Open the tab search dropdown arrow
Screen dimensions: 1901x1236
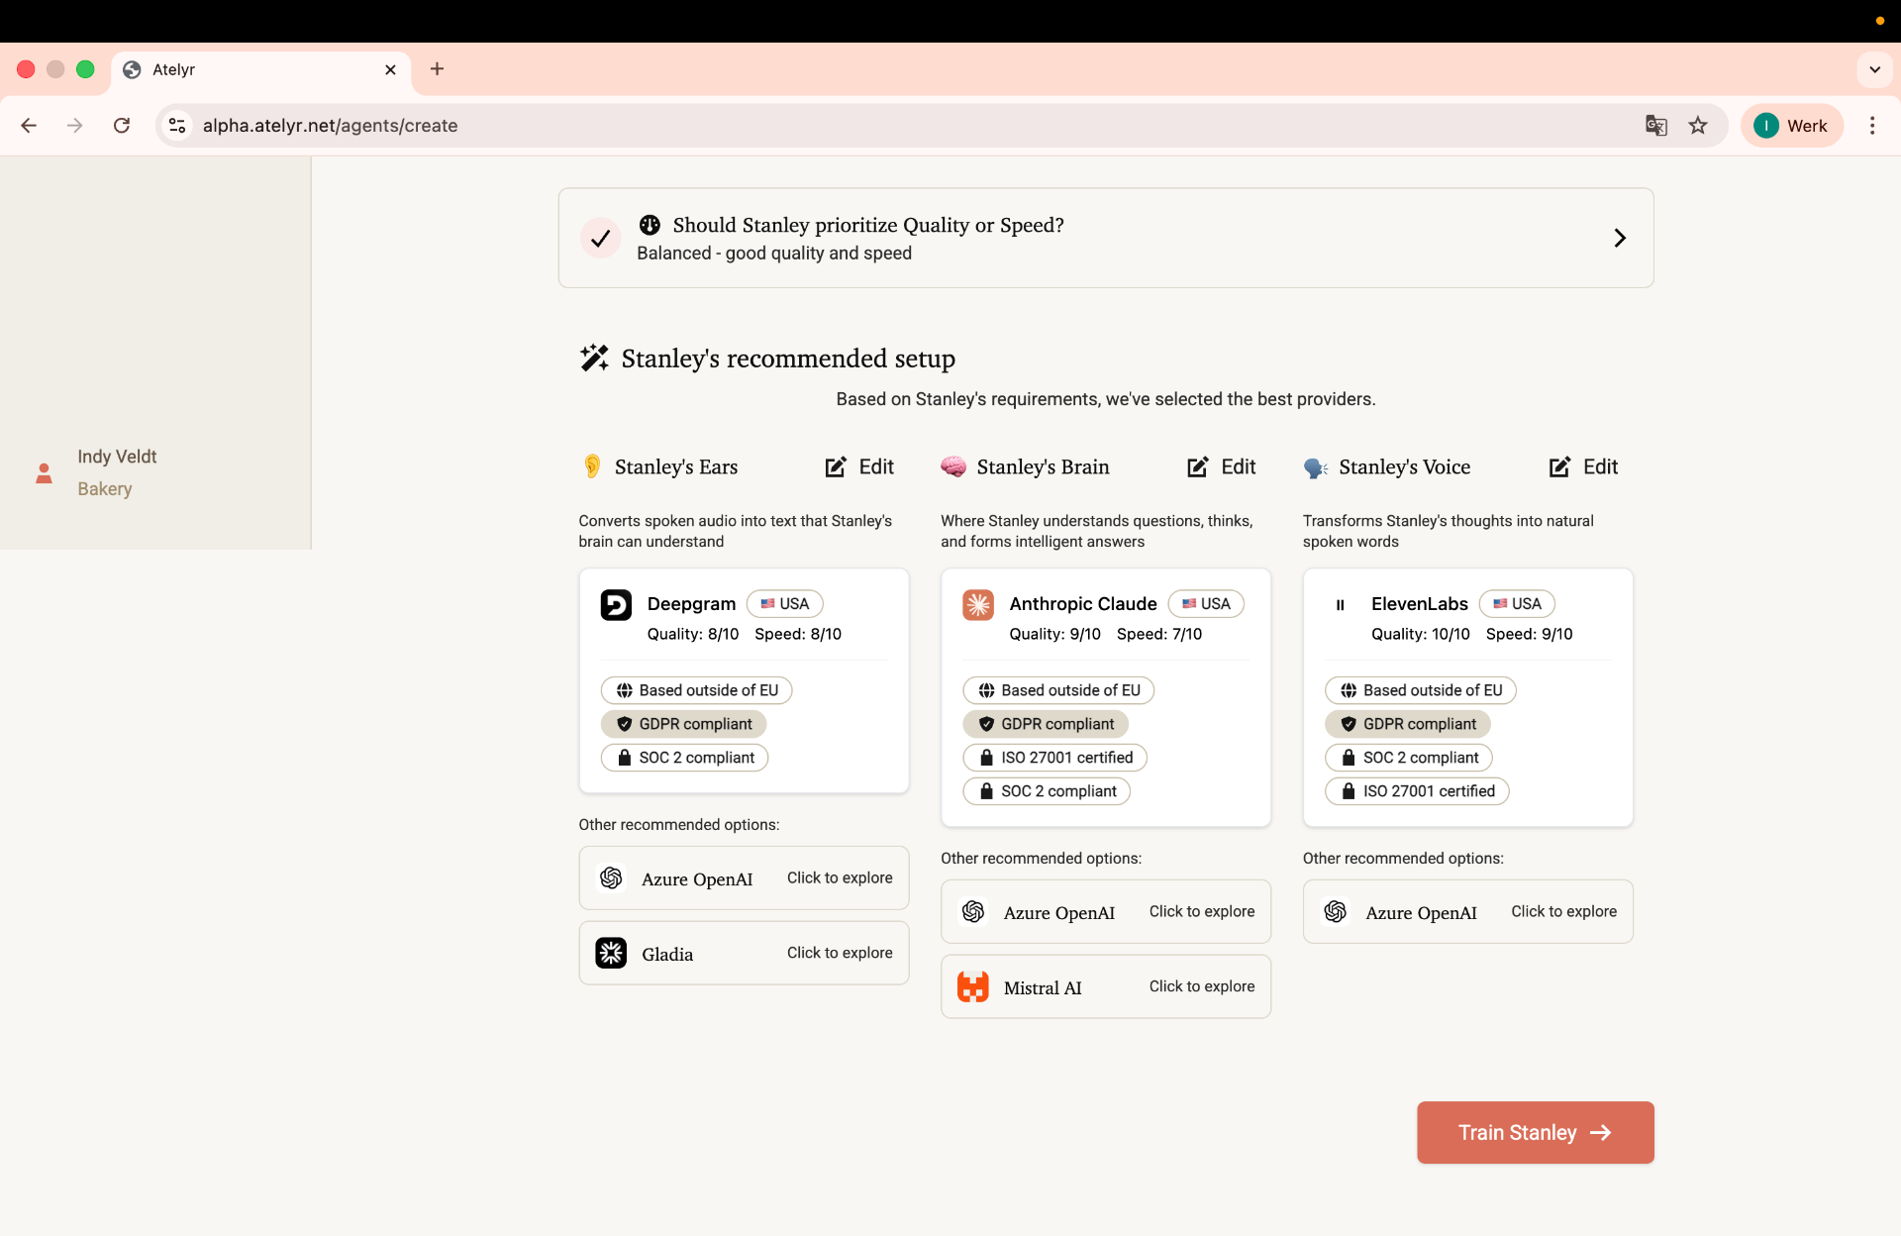1874,69
